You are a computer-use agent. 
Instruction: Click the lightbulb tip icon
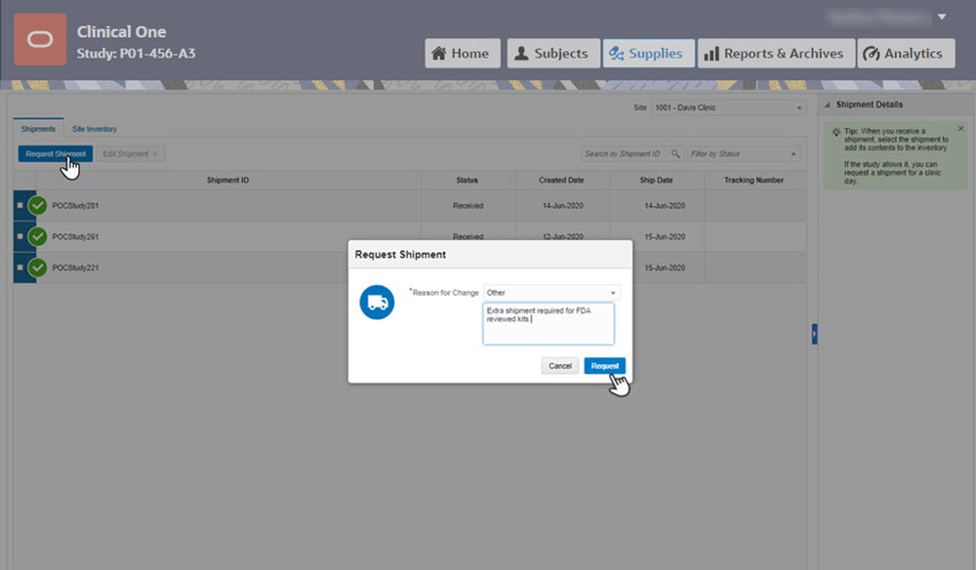pos(836,132)
